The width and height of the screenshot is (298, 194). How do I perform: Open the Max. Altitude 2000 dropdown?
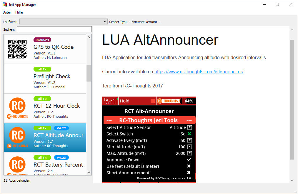[190, 153]
